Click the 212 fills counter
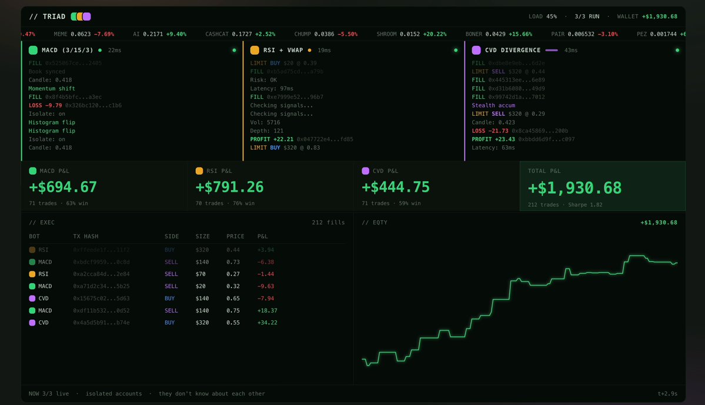 [x=328, y=223]
